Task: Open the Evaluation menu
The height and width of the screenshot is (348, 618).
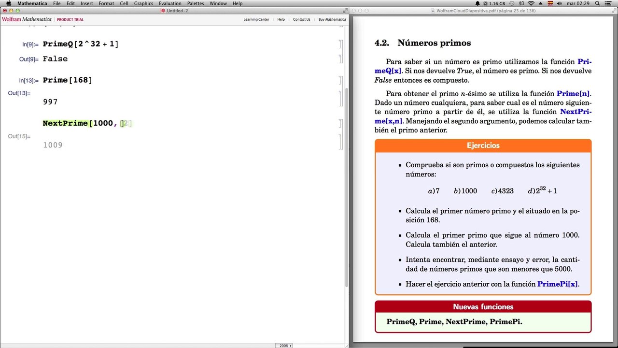Action: point(170,3)
